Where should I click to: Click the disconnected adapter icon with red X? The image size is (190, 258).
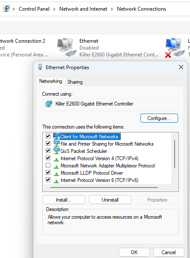175,48
